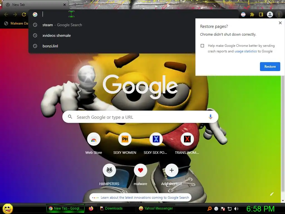Open 'Learn about the latest innovations' link
Screen dimensions: 285x214
140,198
